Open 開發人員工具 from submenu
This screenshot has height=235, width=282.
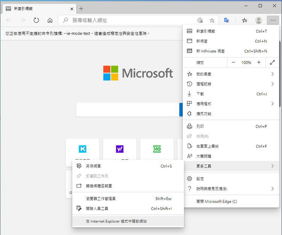point(97,208)
